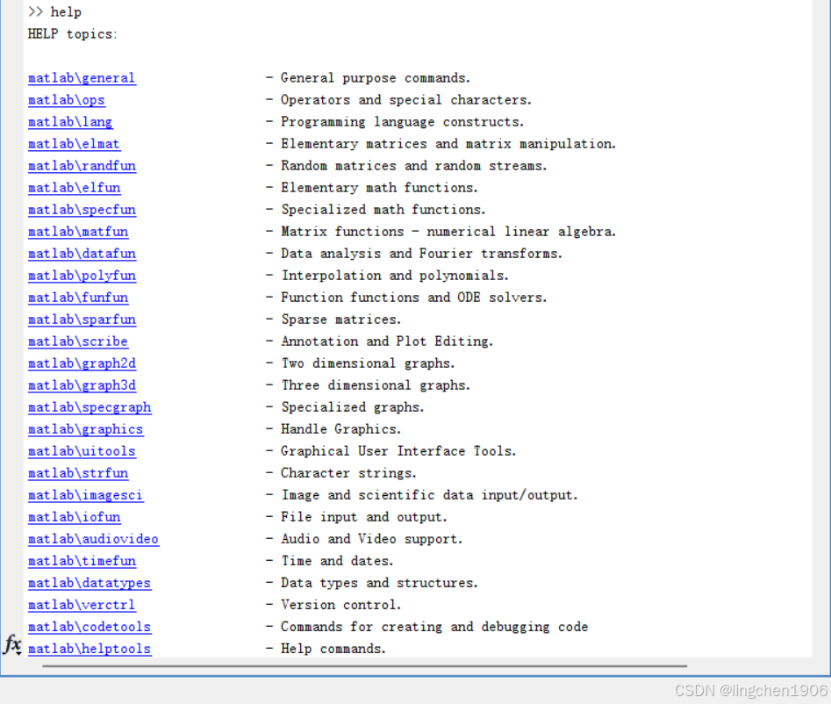Open the matlab\datafun help link
The width and height of the screenshot is (831, 704).
82,254
